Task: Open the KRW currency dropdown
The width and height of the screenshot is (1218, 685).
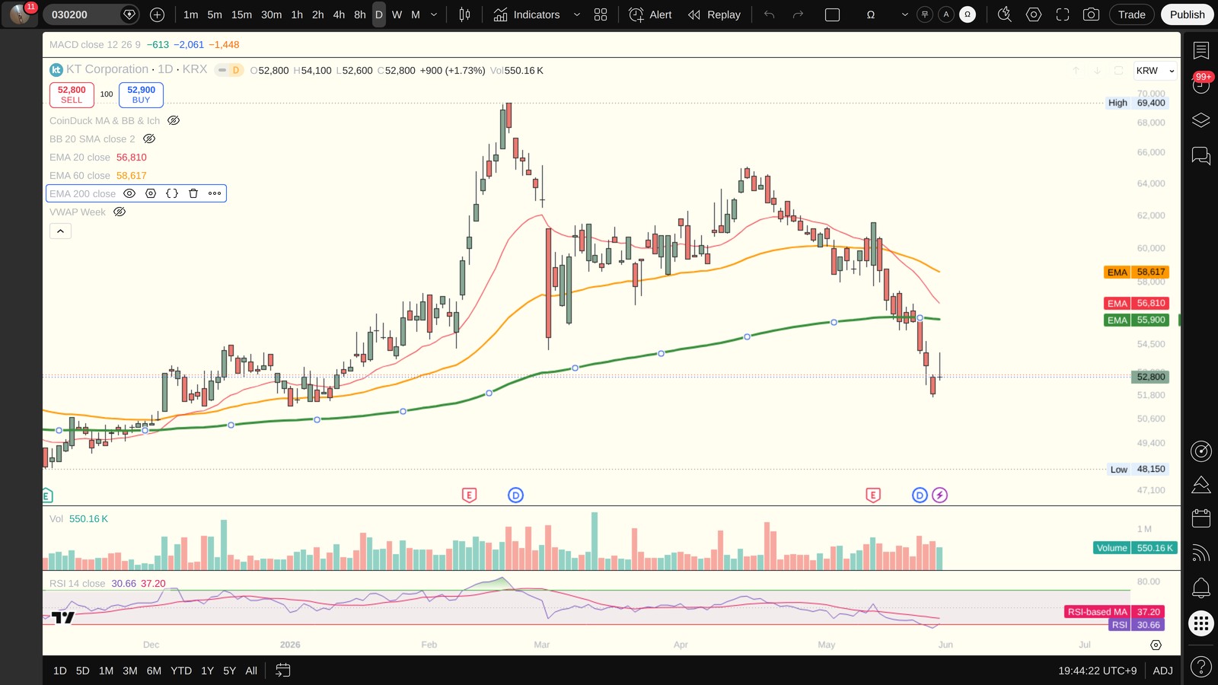Action: click(x=1155, y=71)
